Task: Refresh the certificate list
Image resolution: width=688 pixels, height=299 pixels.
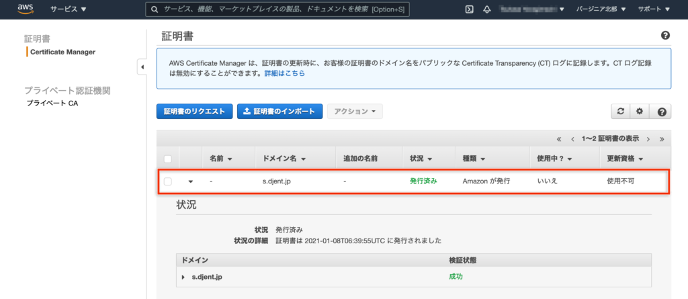Action: pyautogui.click(x=620, y=112)
